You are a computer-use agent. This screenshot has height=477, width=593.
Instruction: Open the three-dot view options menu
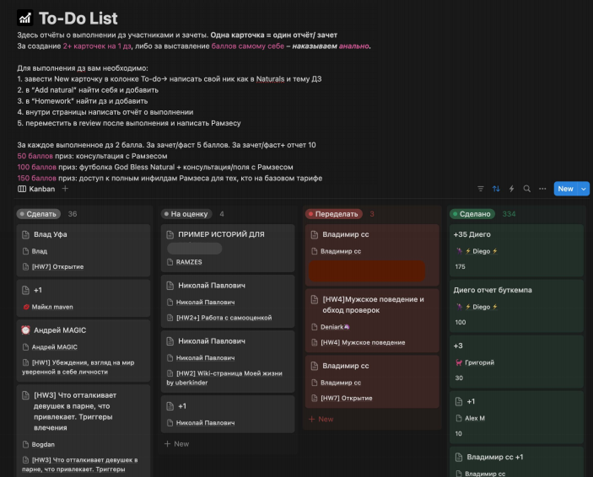point(542,189)
